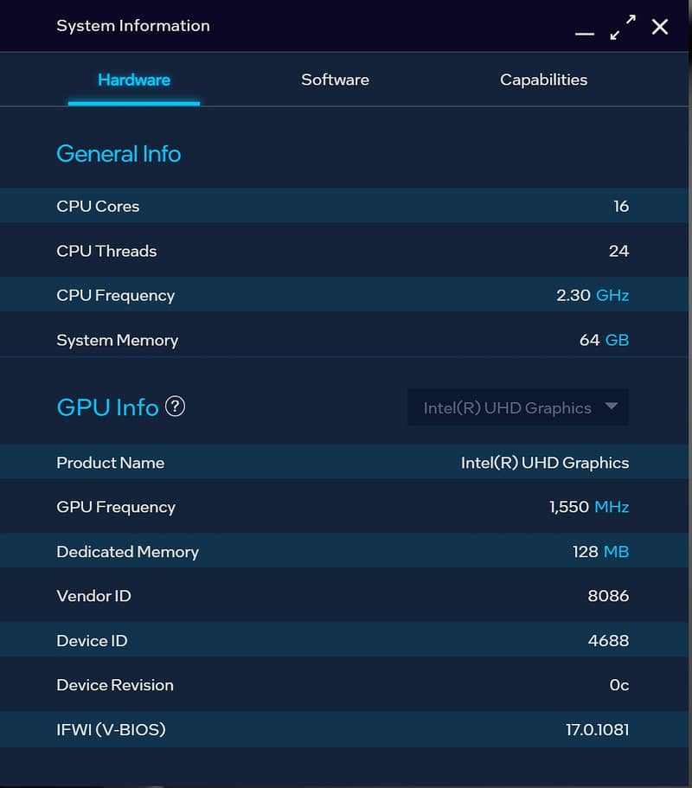Select the Device ID value 4688

tap(607, 641)
